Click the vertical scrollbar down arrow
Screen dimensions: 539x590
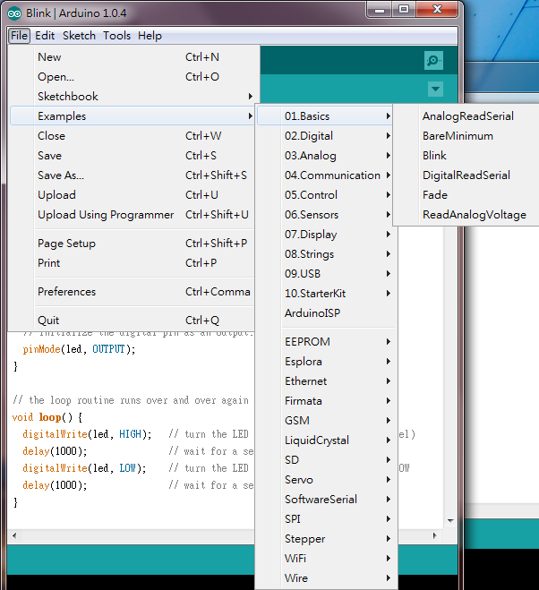[450, 521]
